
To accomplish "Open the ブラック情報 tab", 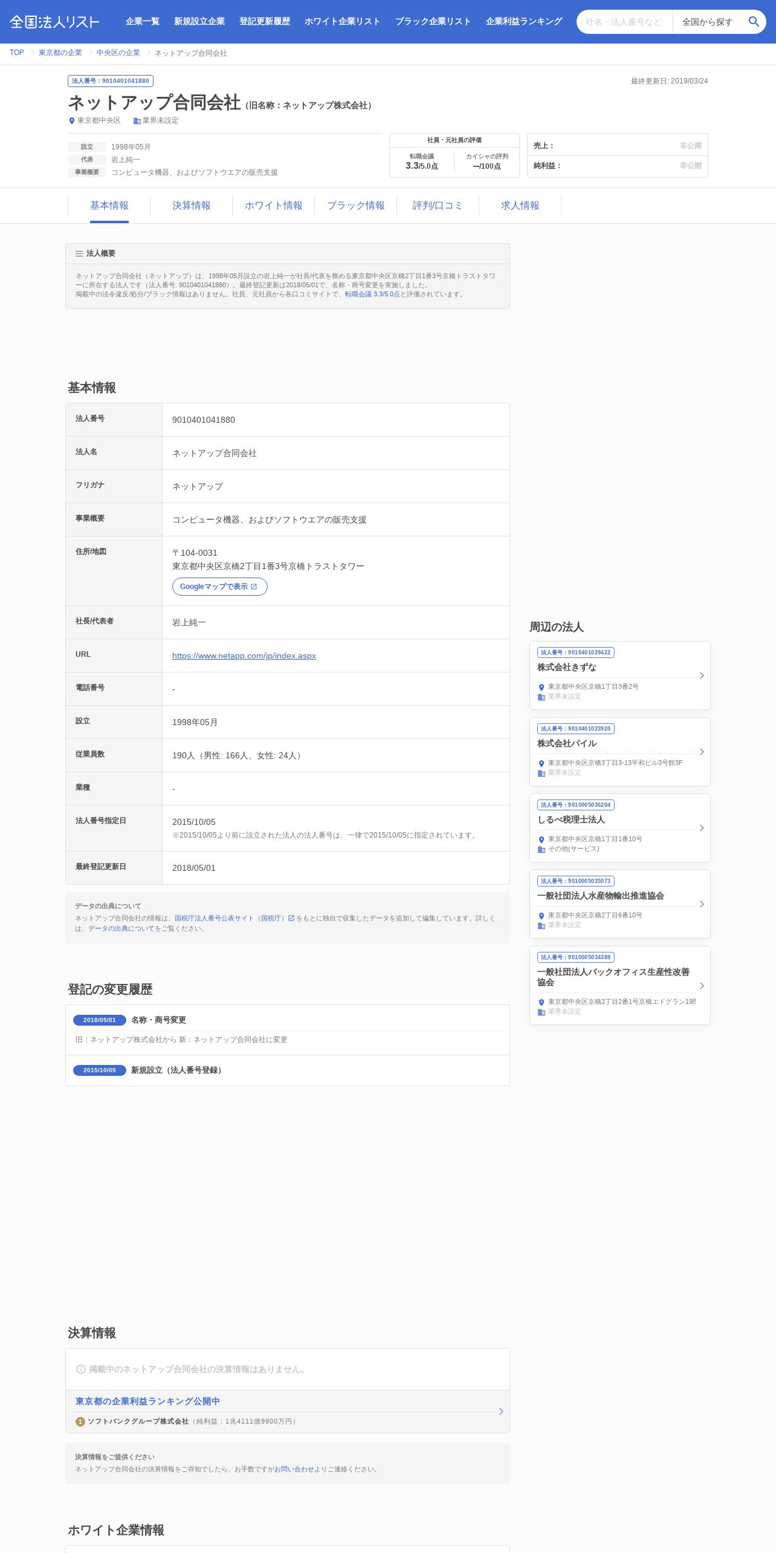I will (356, 206).
